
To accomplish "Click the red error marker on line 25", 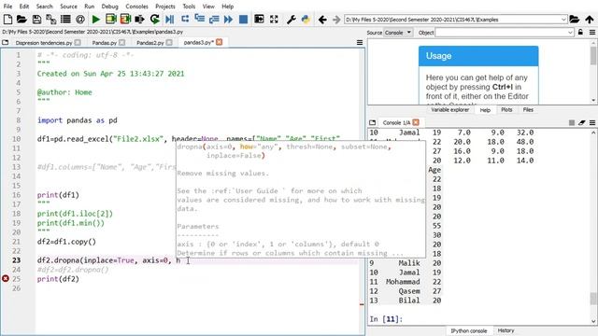I will pyautogui.click(x=6, y=279).
